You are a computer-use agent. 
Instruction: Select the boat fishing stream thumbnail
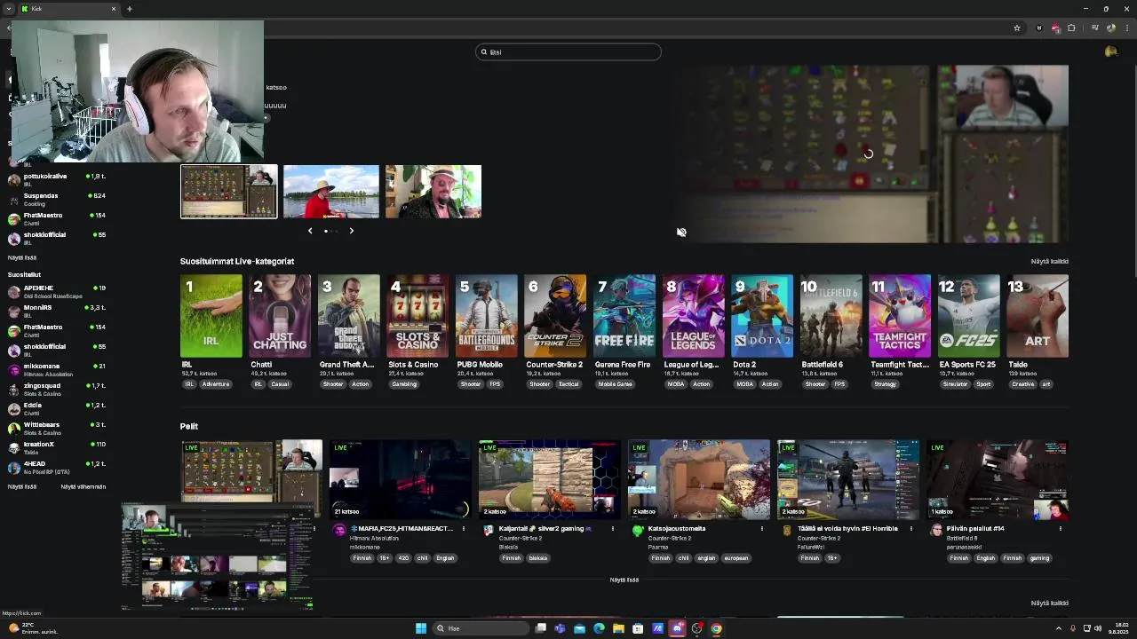tap(331, 191)
